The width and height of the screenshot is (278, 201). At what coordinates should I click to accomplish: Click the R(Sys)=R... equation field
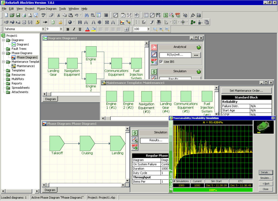point(175,55)
